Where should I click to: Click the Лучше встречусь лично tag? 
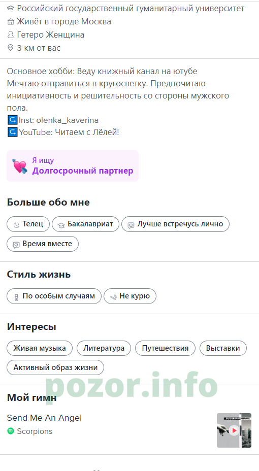(x=176, y=224)
